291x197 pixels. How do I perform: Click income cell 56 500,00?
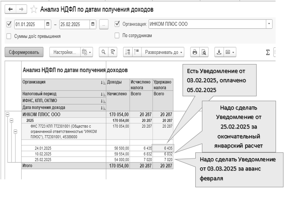pyautogui.click(x=118, y=148)
